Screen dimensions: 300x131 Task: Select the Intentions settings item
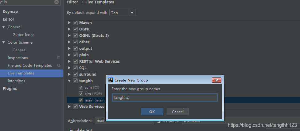click(16, 81)
